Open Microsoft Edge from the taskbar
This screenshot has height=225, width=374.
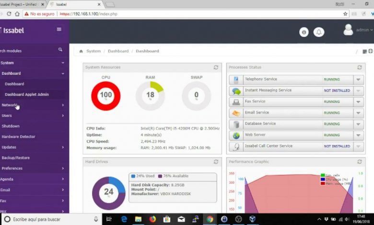[x=124, y=219]
